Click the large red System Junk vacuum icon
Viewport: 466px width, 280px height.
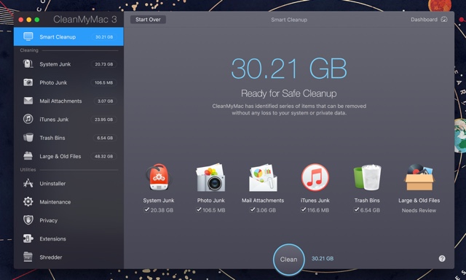[159, 177]
